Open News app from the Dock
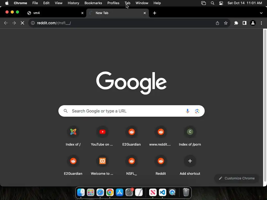This screenshot has height=200, width=267. 153,192
